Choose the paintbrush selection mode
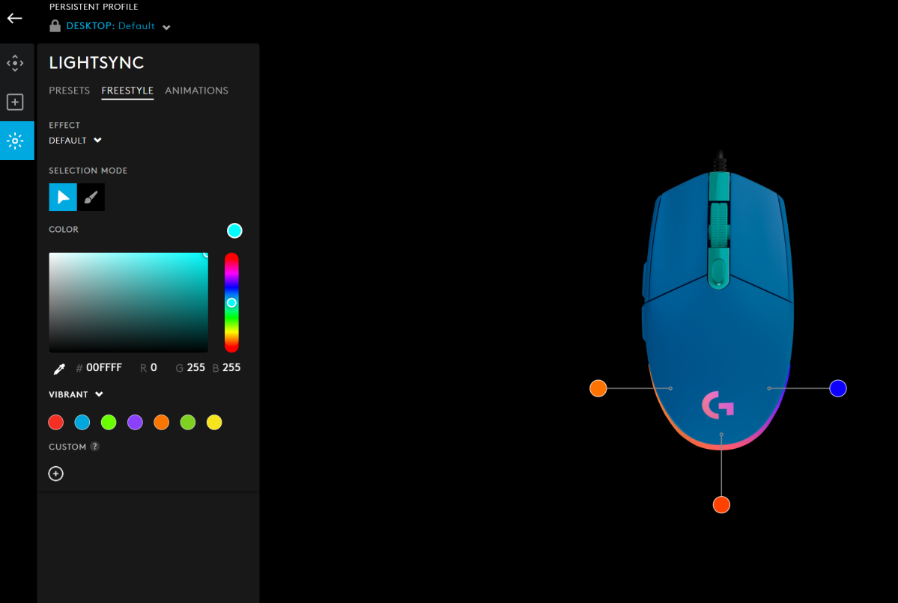This screenshot has width=898, height=603. pos(91,198)
